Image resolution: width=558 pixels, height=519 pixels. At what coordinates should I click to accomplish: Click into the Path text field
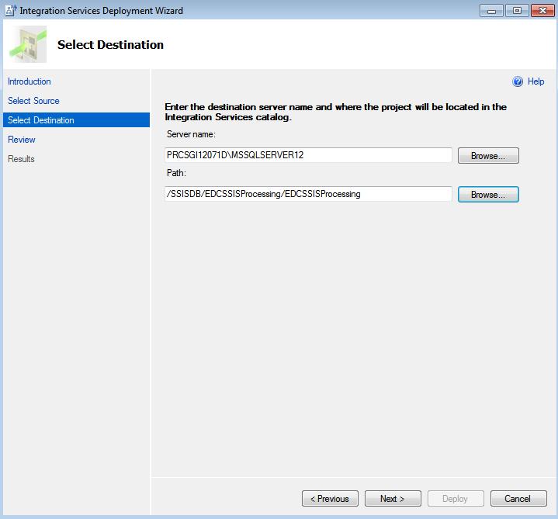(308, 194)
